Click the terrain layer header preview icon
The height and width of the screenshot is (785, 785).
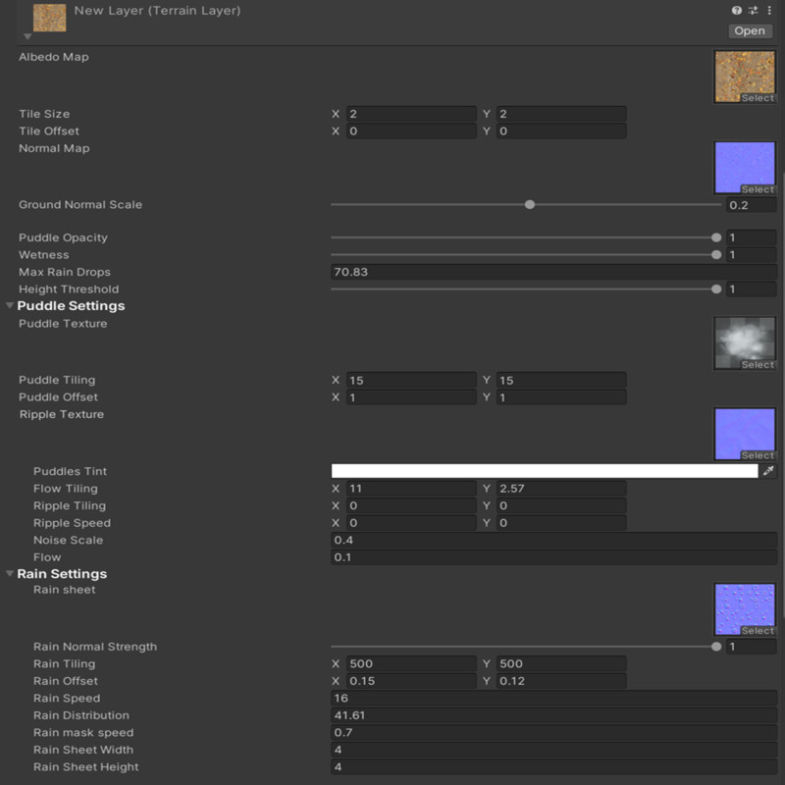(50, 18)
